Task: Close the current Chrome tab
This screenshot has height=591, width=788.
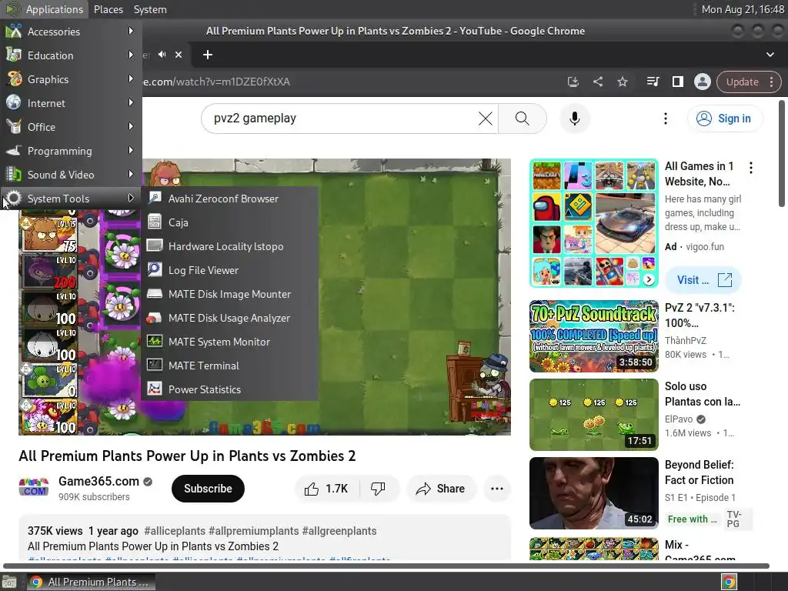Action: 179,55
